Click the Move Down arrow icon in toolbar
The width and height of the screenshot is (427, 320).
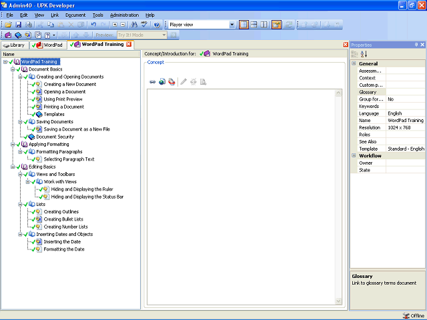click(86, 35)
